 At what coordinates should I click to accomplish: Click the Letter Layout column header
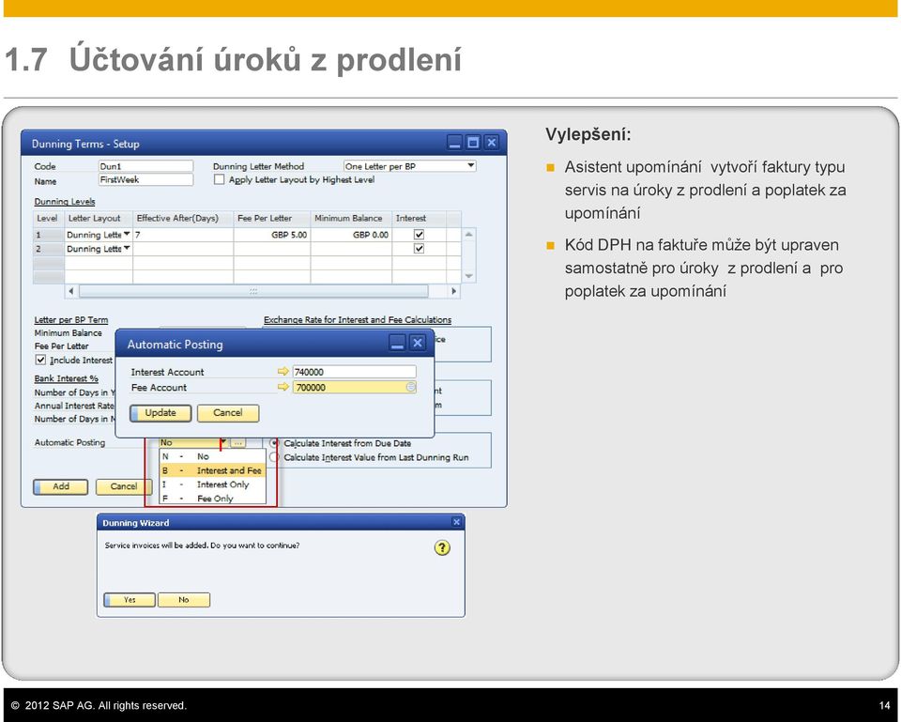(99, 219)
